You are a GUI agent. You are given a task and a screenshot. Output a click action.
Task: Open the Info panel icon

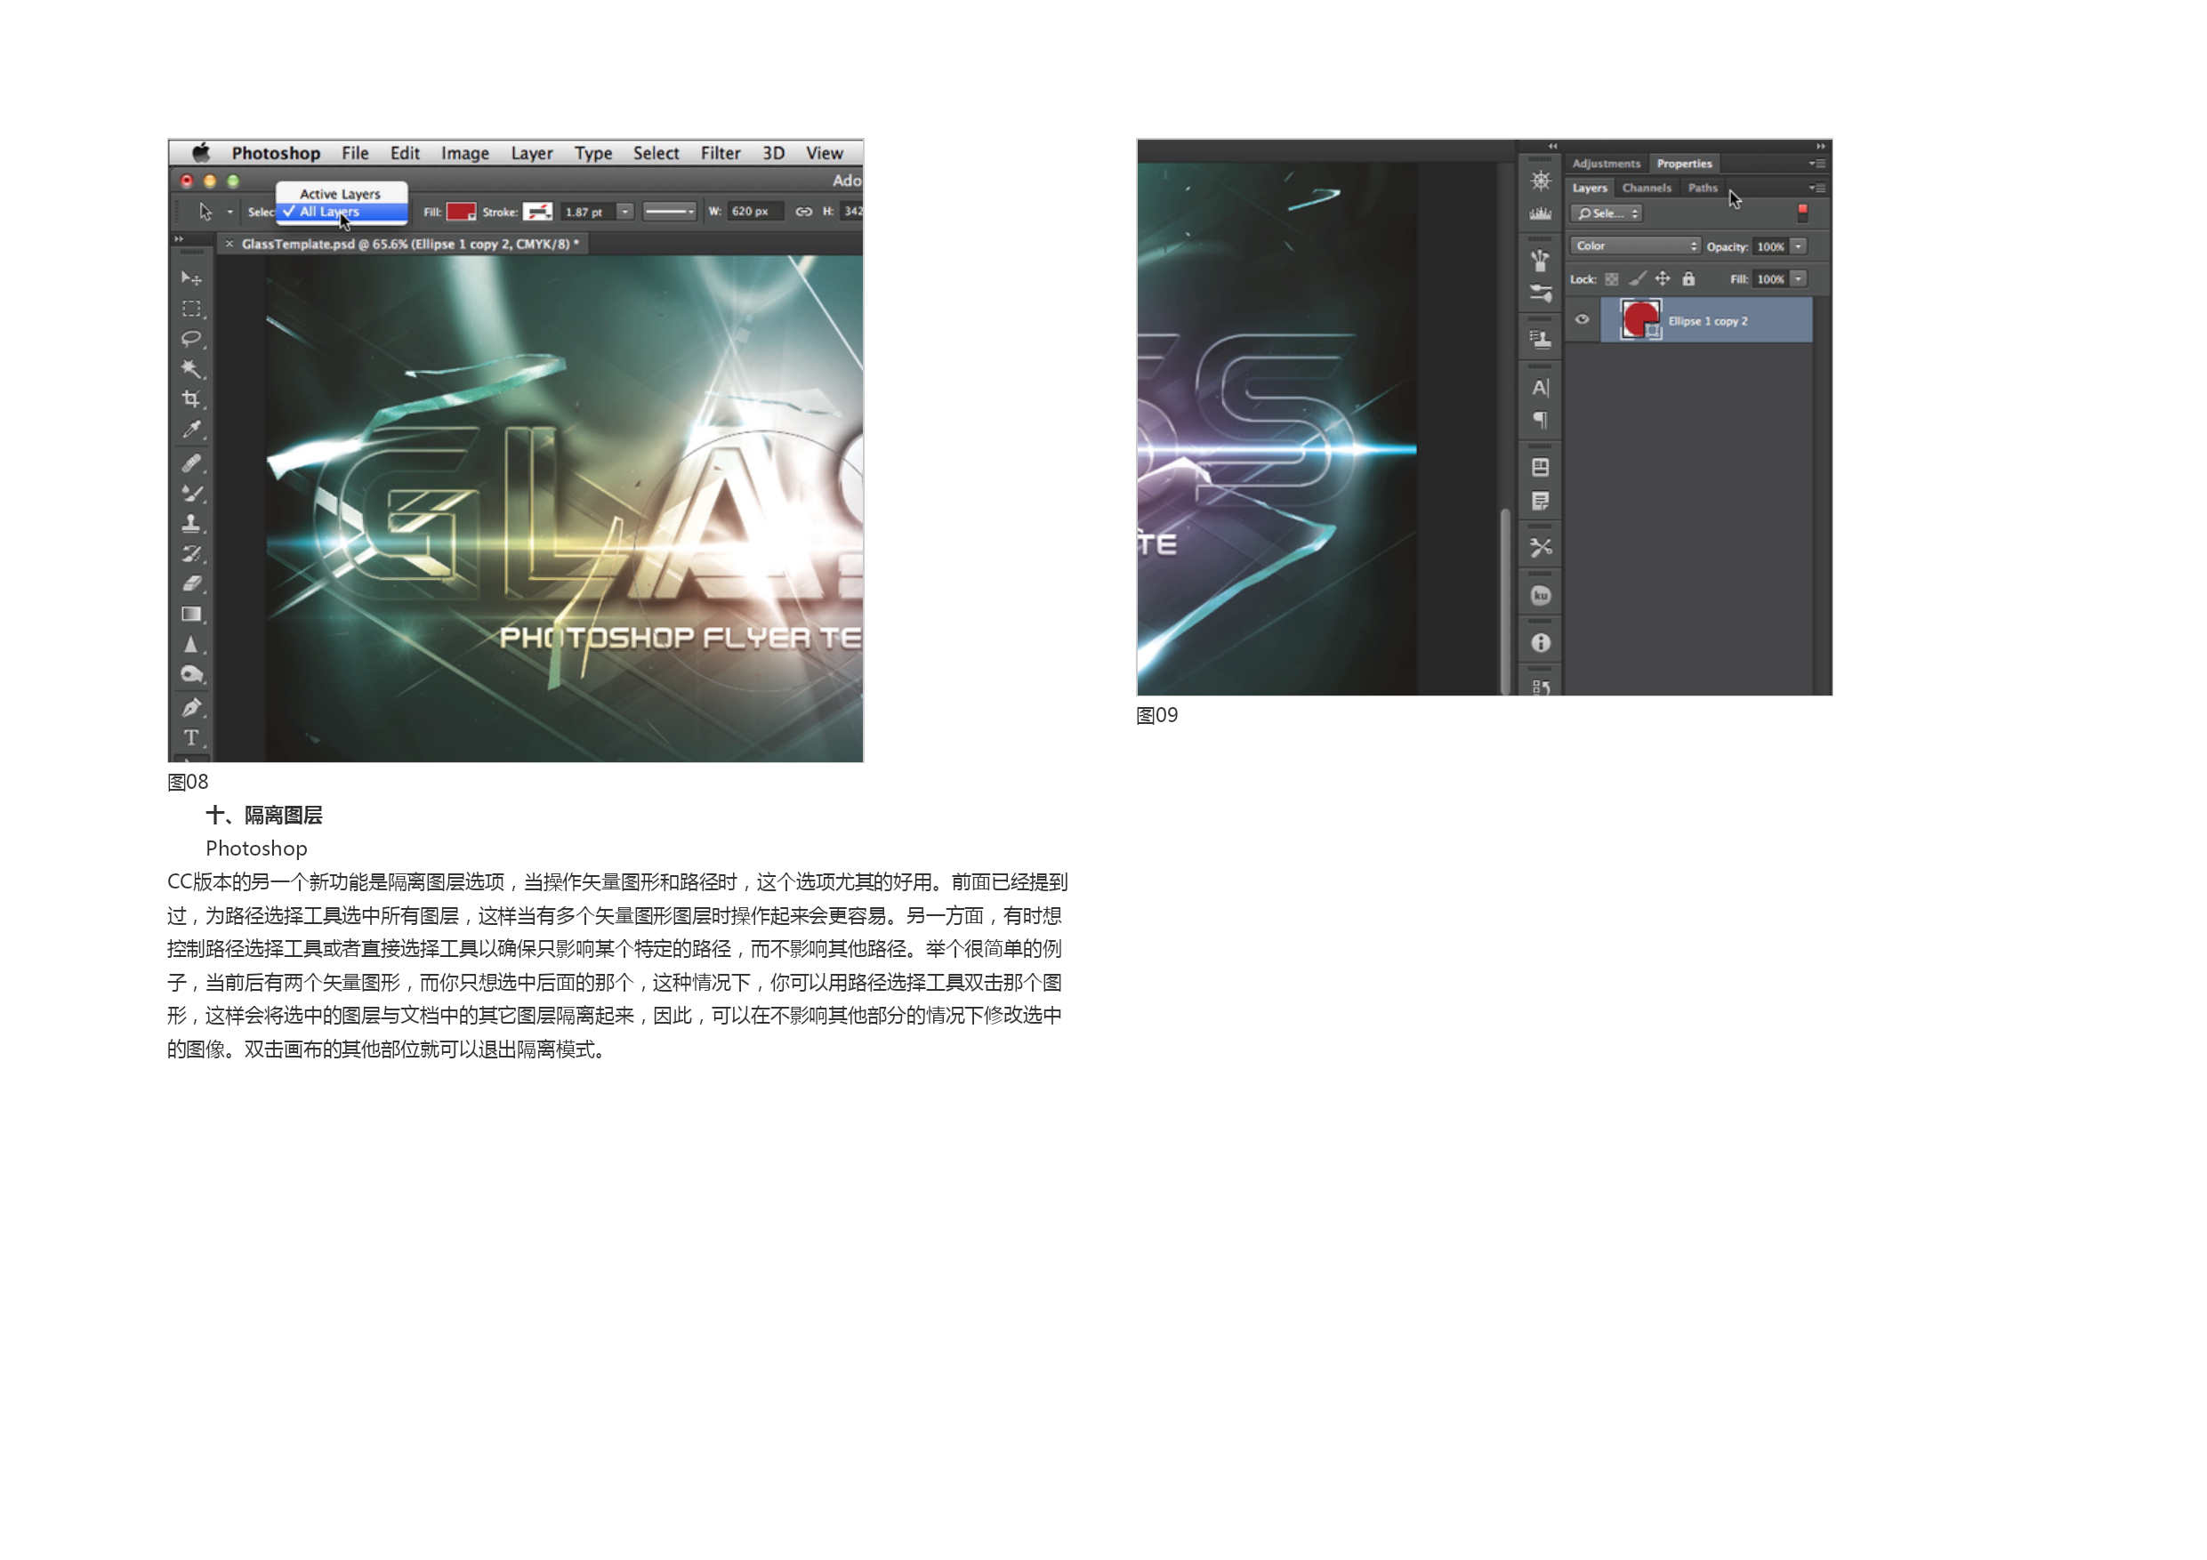point(1540,643)
